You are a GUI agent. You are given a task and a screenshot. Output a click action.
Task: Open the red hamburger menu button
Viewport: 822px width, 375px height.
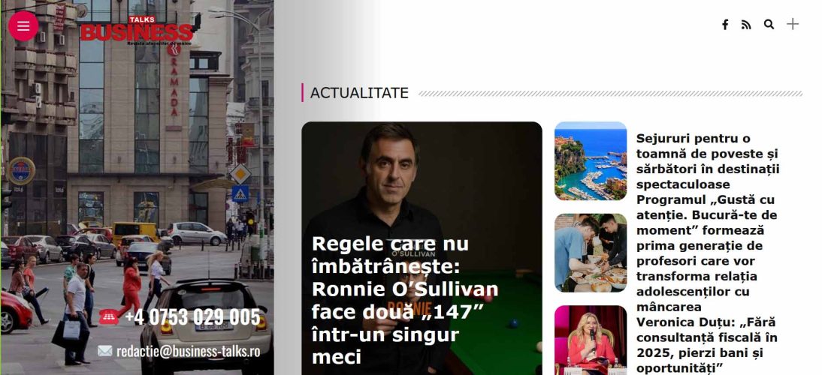tap(23, 26)
